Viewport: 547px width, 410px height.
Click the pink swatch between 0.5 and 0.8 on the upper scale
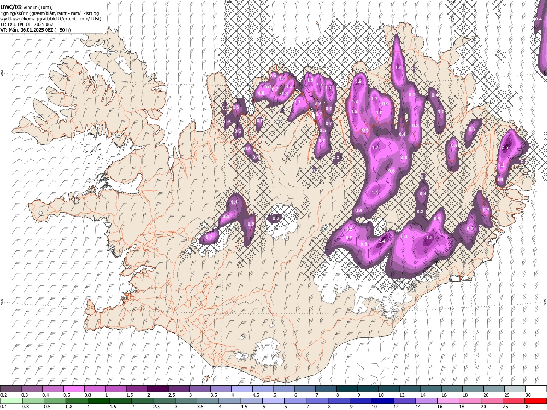coord(74,389)
